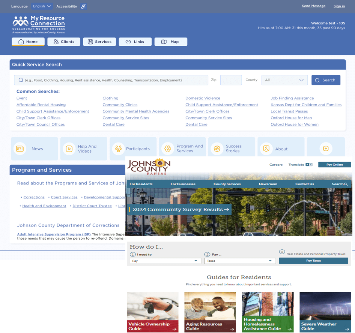This screenshot has width=355, height=333.
Task: Expand the English language dropdown
Action: (x=42, y=6)
